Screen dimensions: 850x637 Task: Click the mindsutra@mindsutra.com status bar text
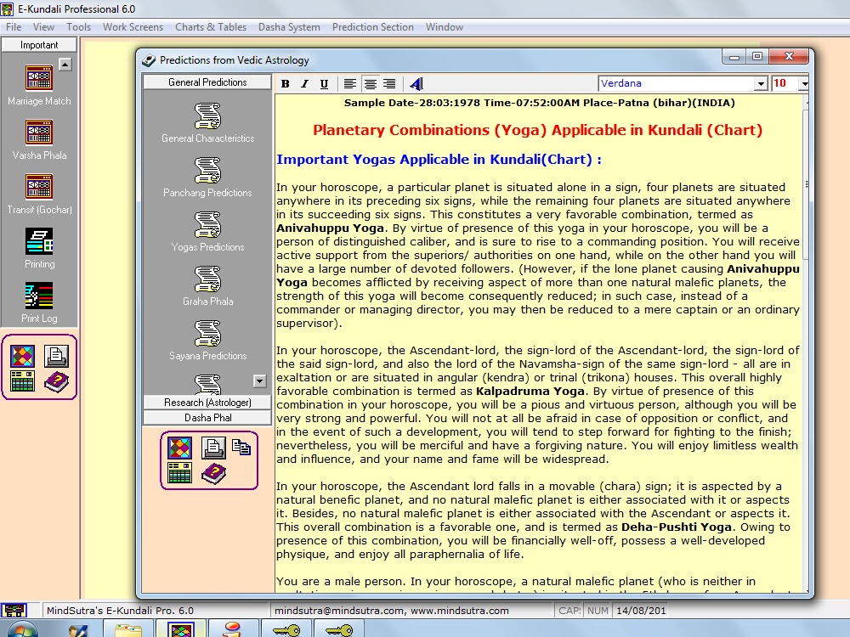tap(391, 611)
